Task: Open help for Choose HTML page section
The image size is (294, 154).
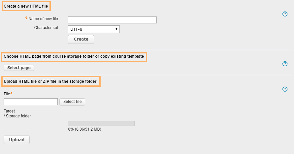Action: tap(285, 64)
